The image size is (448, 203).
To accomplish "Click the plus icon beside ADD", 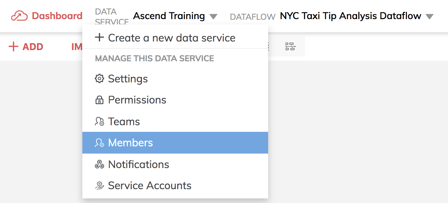I will 14,47.
